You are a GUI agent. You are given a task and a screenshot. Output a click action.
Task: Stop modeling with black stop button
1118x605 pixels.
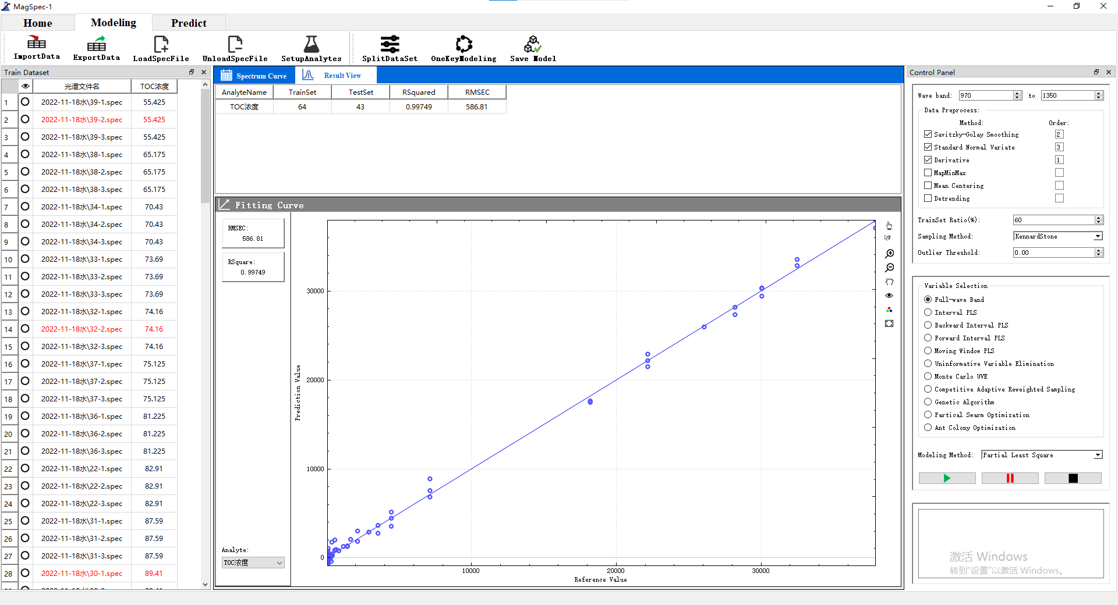(x=1073, y=478)
